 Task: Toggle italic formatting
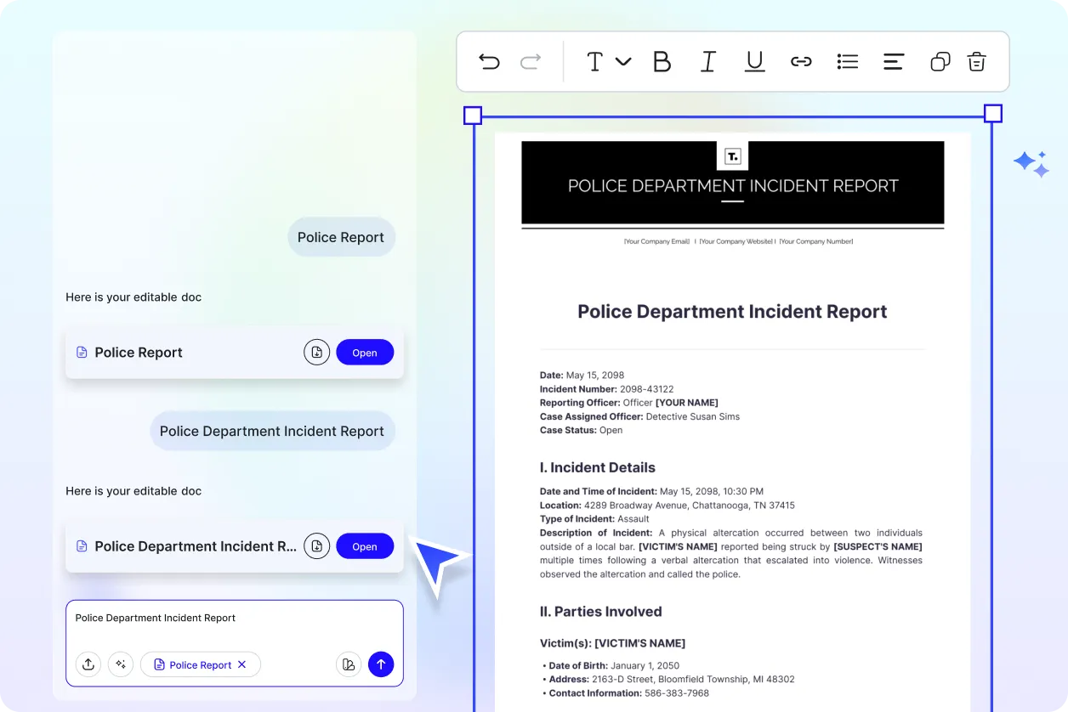(x=707, y=61)
